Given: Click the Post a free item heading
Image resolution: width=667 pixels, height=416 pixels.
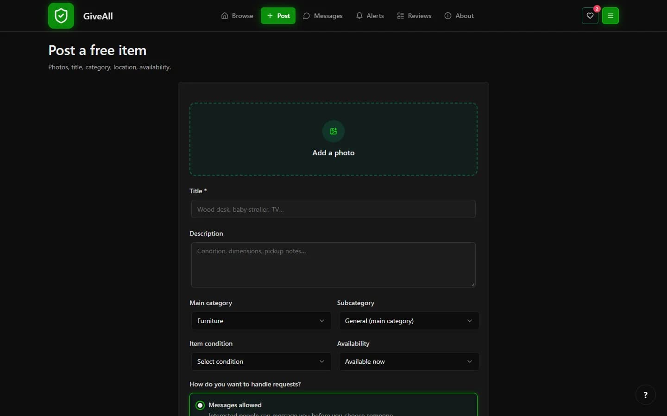Looking at the screenshot, I should coord(97,50).
